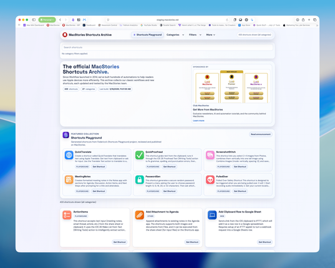The width and height of the screenshot is (335, 268).
Task: Open the Mac Mini Dashboard bookmark
Action: pos(34,25)
